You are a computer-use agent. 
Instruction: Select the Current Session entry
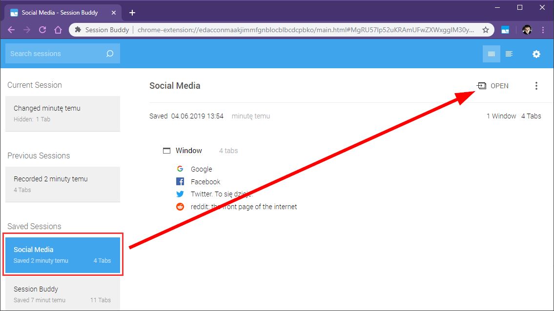click(62, 114)
